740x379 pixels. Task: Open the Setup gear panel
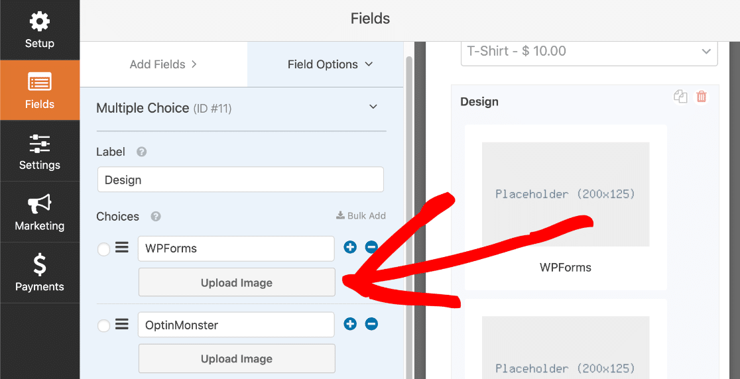coord(40,30)
